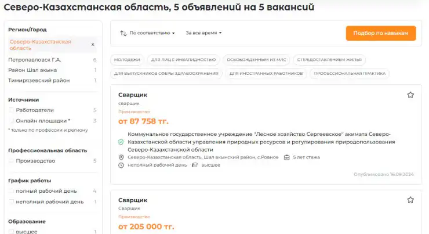The width and height of the screenshot is (429, 234).
Task: Open the first Сварщик vacancy title
Action: [x=133, y=95]
